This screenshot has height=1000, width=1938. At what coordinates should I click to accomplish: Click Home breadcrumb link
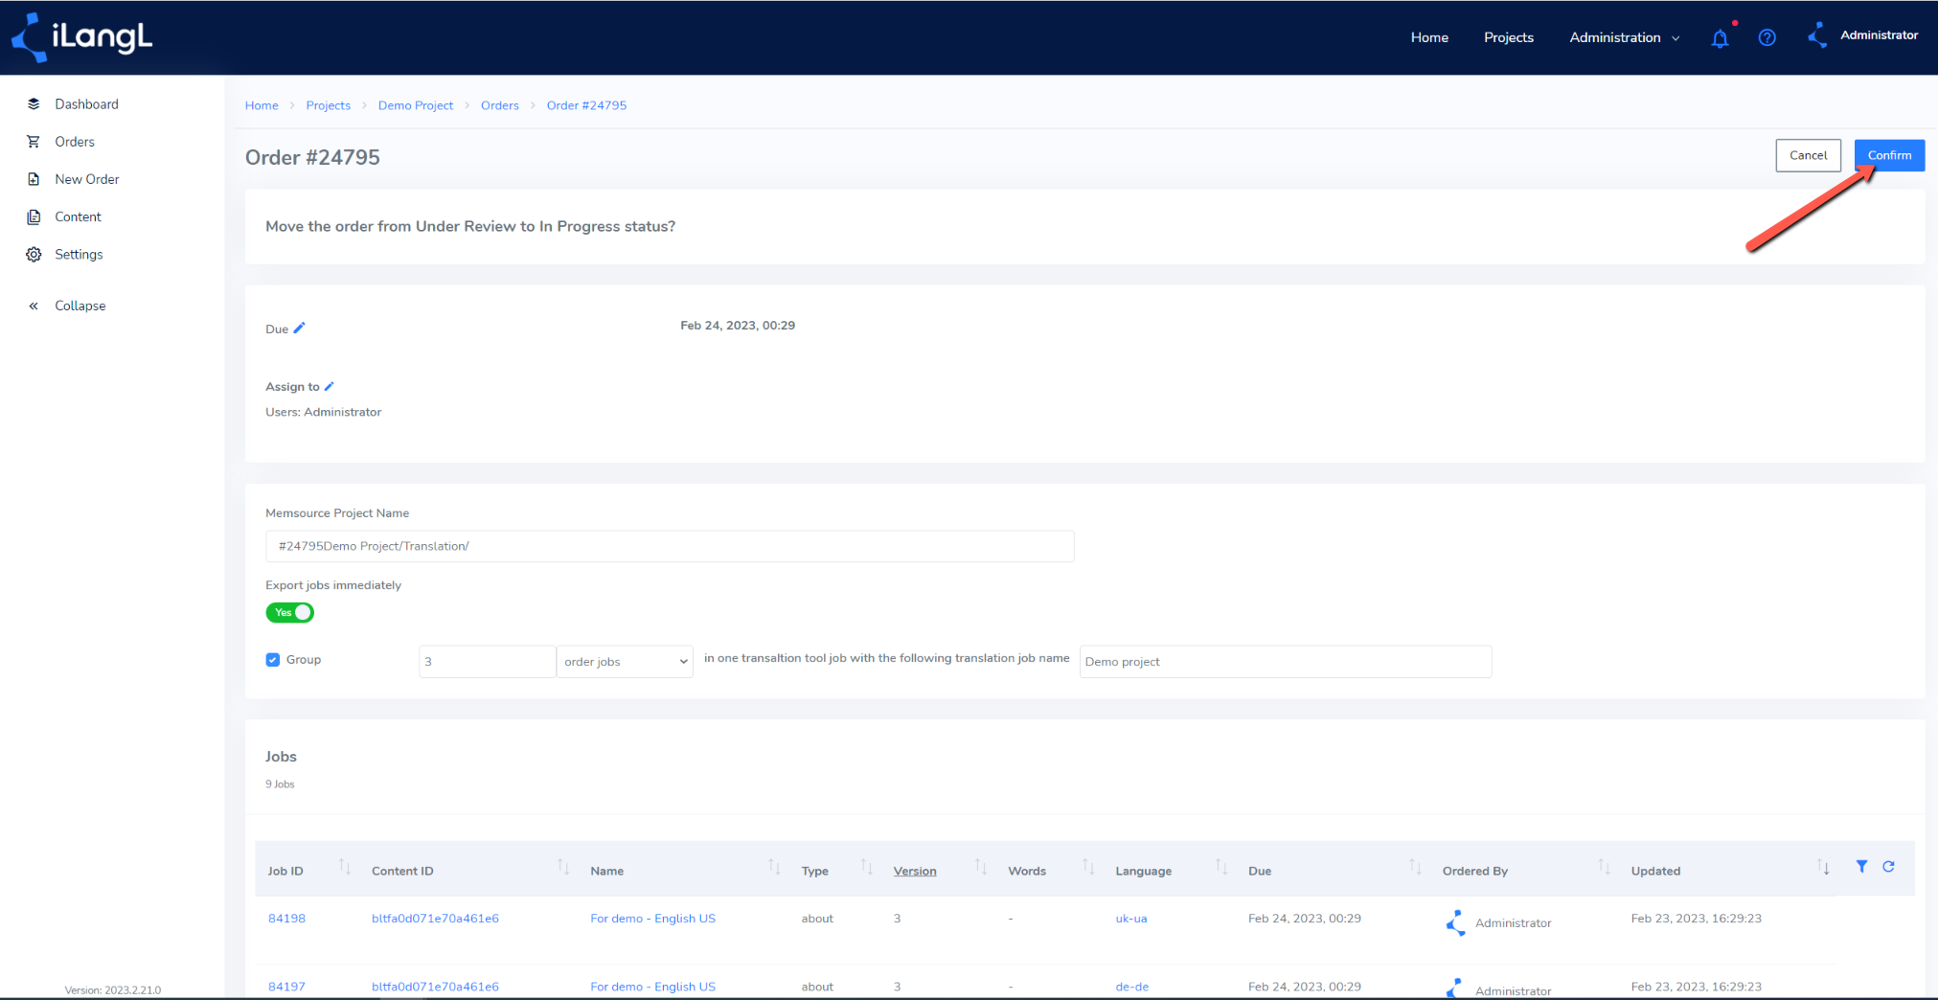pos(262,105)
